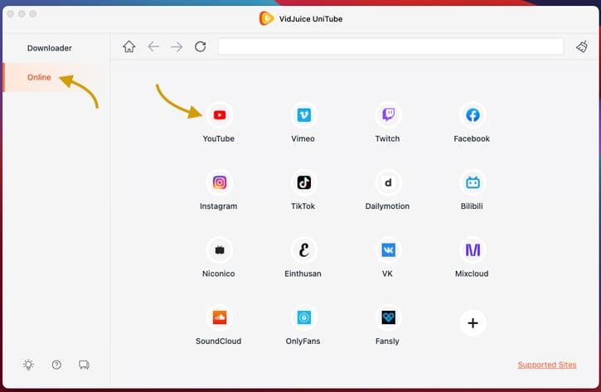601x392 pixels.
Task: Click the VidJuice UniTube window title
Action: (x=311, y=19)
